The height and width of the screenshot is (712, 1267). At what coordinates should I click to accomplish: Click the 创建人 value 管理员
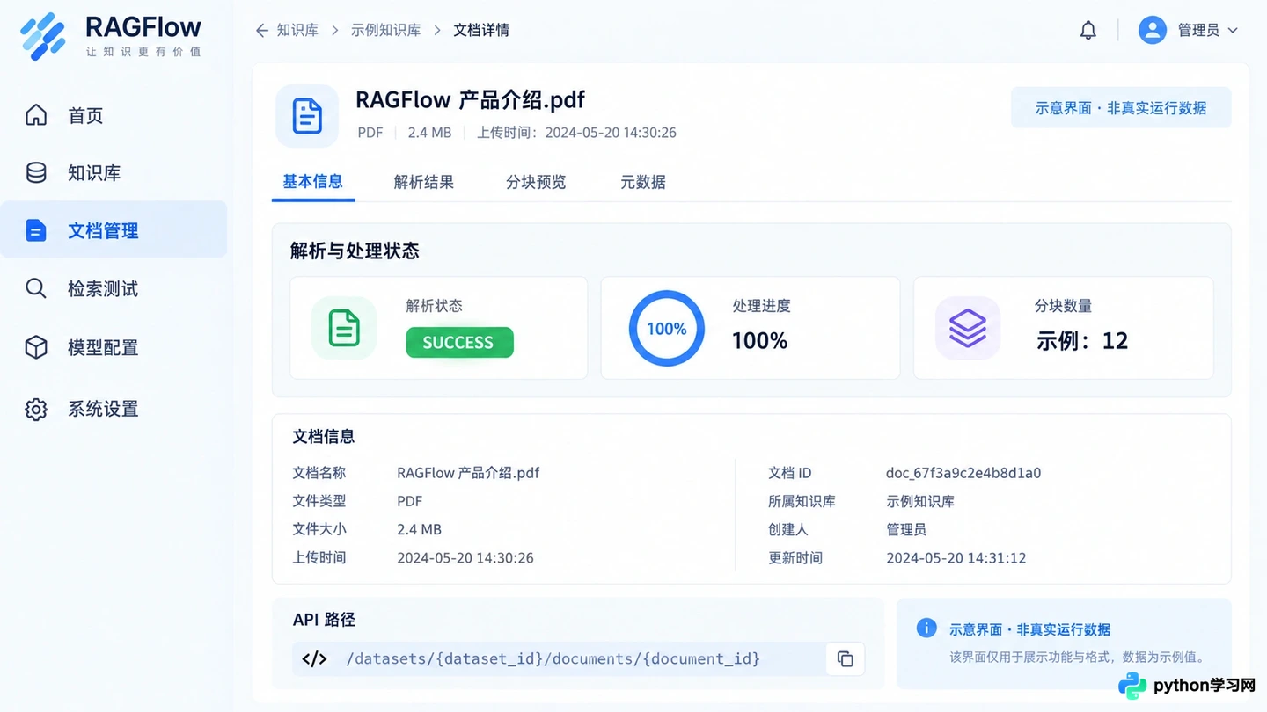pos(906,530)
